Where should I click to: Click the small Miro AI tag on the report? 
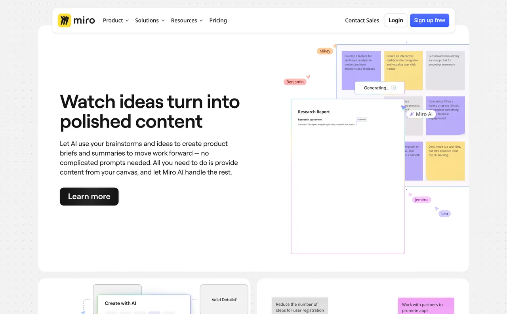click(361, 119)
